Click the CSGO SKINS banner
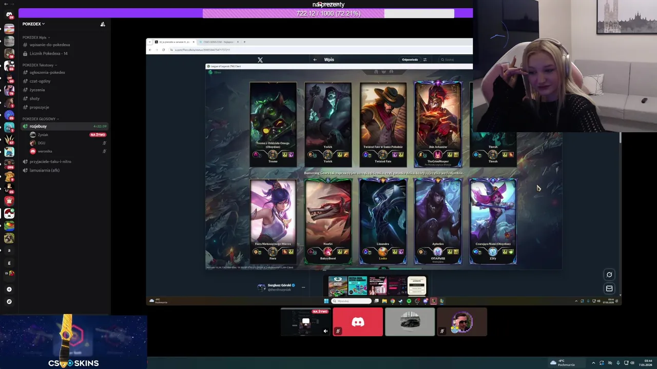The height and width of the screenshot is (369, 657). coord(73,342)
